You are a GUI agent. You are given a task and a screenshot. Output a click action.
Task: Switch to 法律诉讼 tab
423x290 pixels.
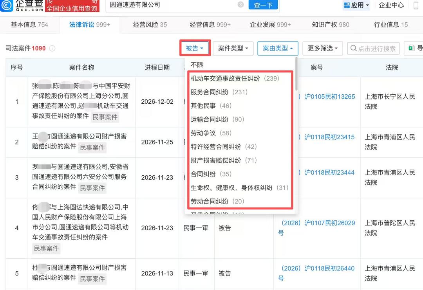[x=90, y=25]
